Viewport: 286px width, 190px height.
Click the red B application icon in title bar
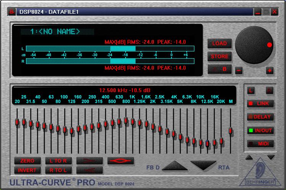[12, 12]
